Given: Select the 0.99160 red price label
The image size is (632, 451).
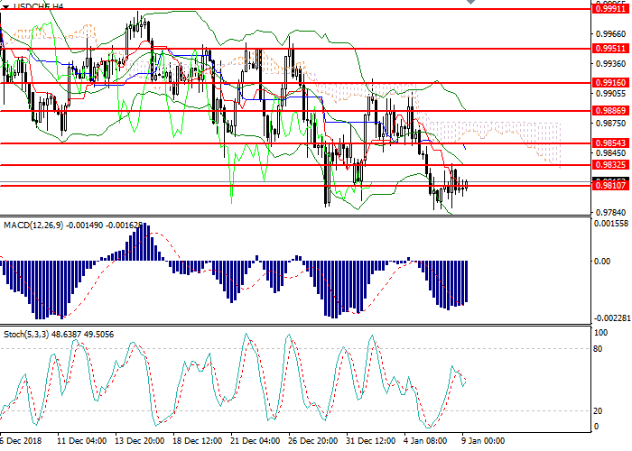Looking at the screenshot, I should [609, 82].
